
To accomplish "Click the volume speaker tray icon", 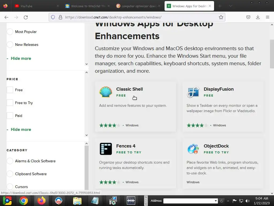I will 248,201.
